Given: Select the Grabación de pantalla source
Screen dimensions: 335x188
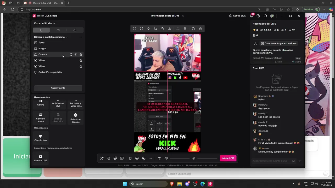Looking at the screenshot, I should point(58,72).
